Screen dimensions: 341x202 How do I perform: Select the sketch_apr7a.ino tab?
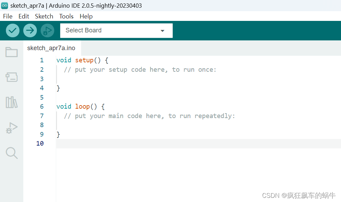(x=51, y=48)
